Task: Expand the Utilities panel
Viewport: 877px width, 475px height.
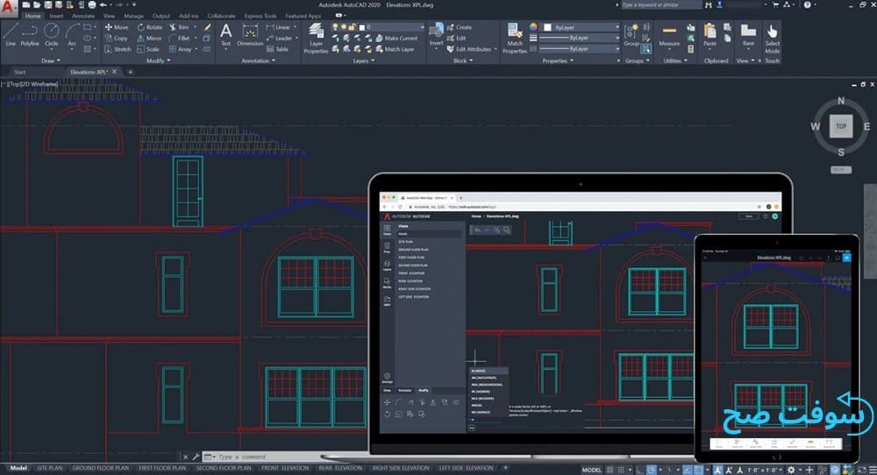Action: point(675,61)
